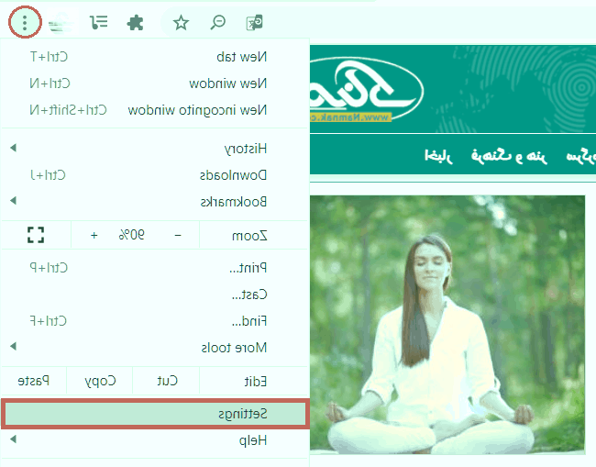Expand the History submenu arrow

point(14,148)
